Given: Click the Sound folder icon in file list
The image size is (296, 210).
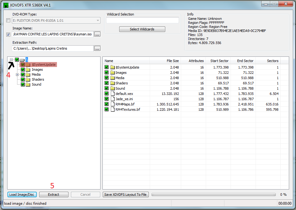Looking at the screenshot, I should point(112,88).
